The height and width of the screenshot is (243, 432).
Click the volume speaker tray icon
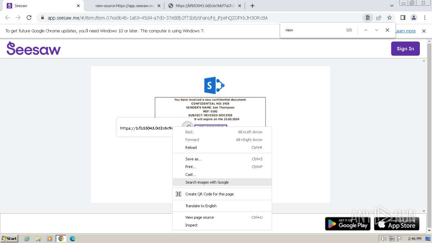tap(383, 239)
